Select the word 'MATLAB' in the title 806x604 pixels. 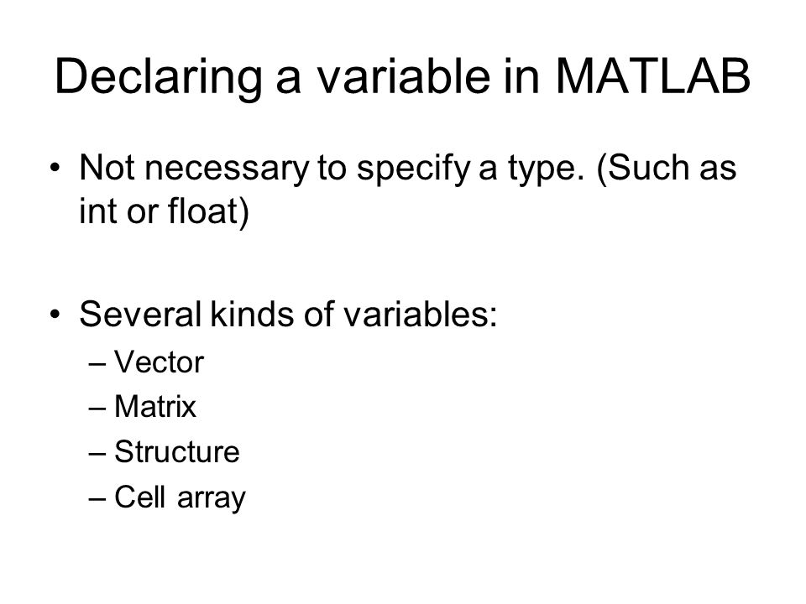click(x=653, y=76)
